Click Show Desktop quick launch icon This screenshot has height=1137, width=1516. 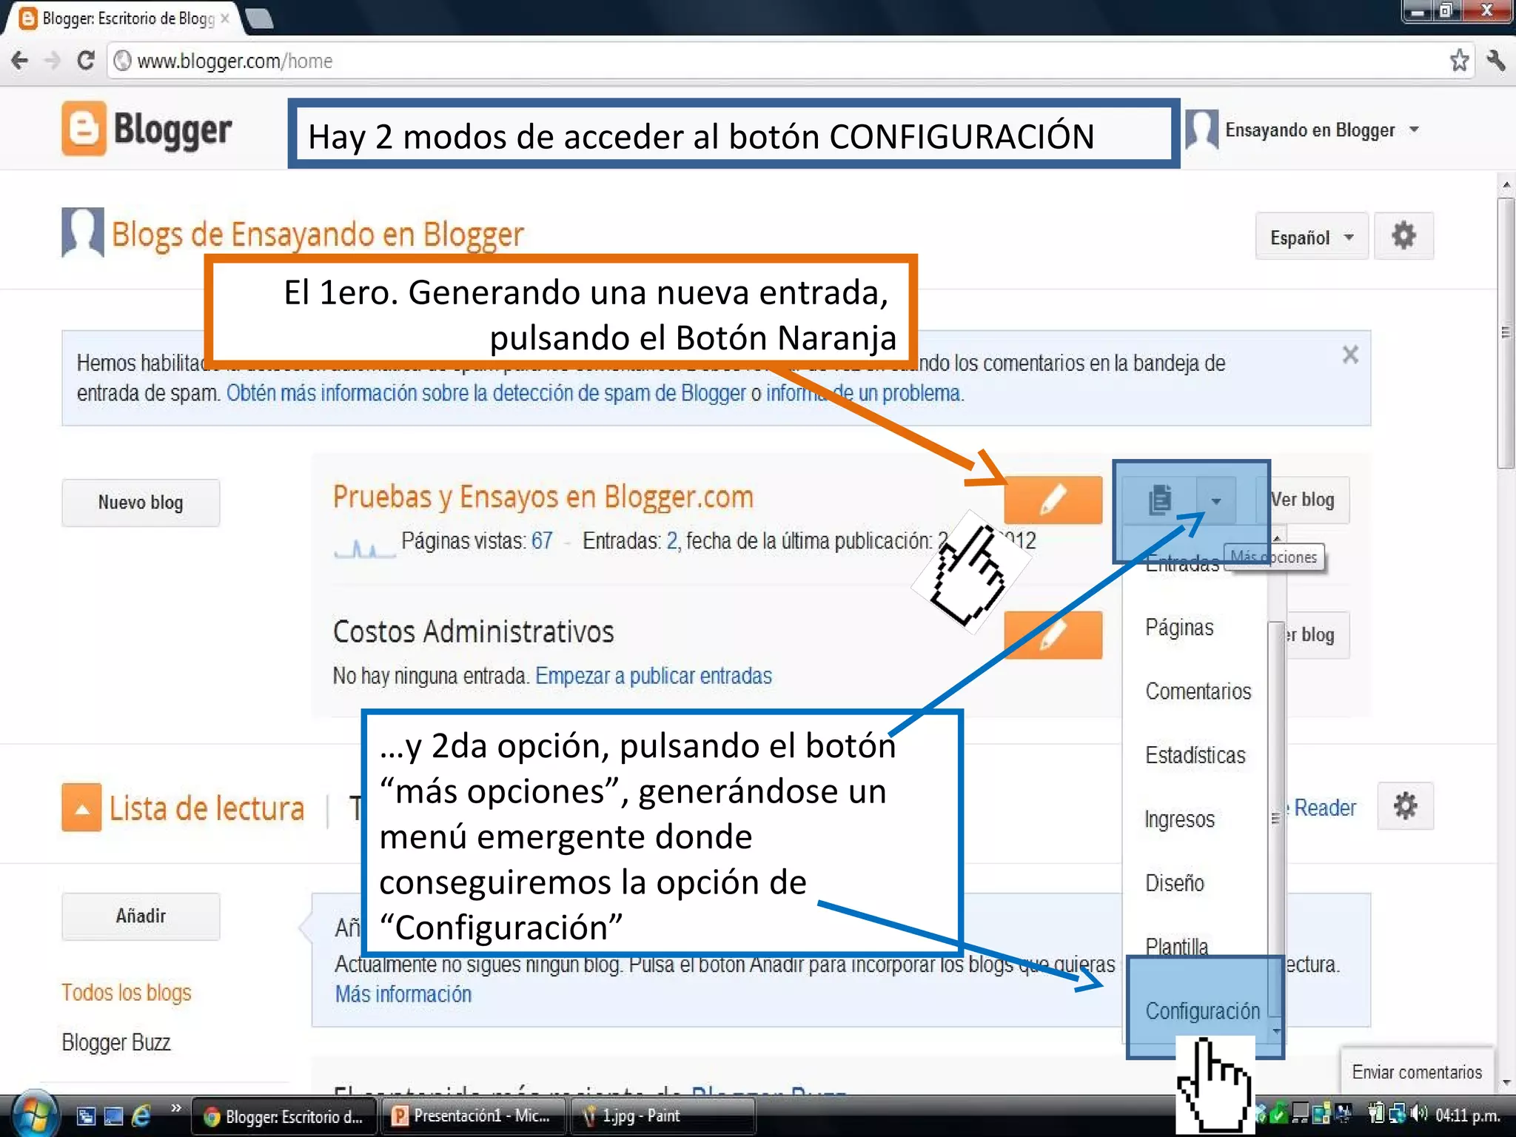point(113,1116)
